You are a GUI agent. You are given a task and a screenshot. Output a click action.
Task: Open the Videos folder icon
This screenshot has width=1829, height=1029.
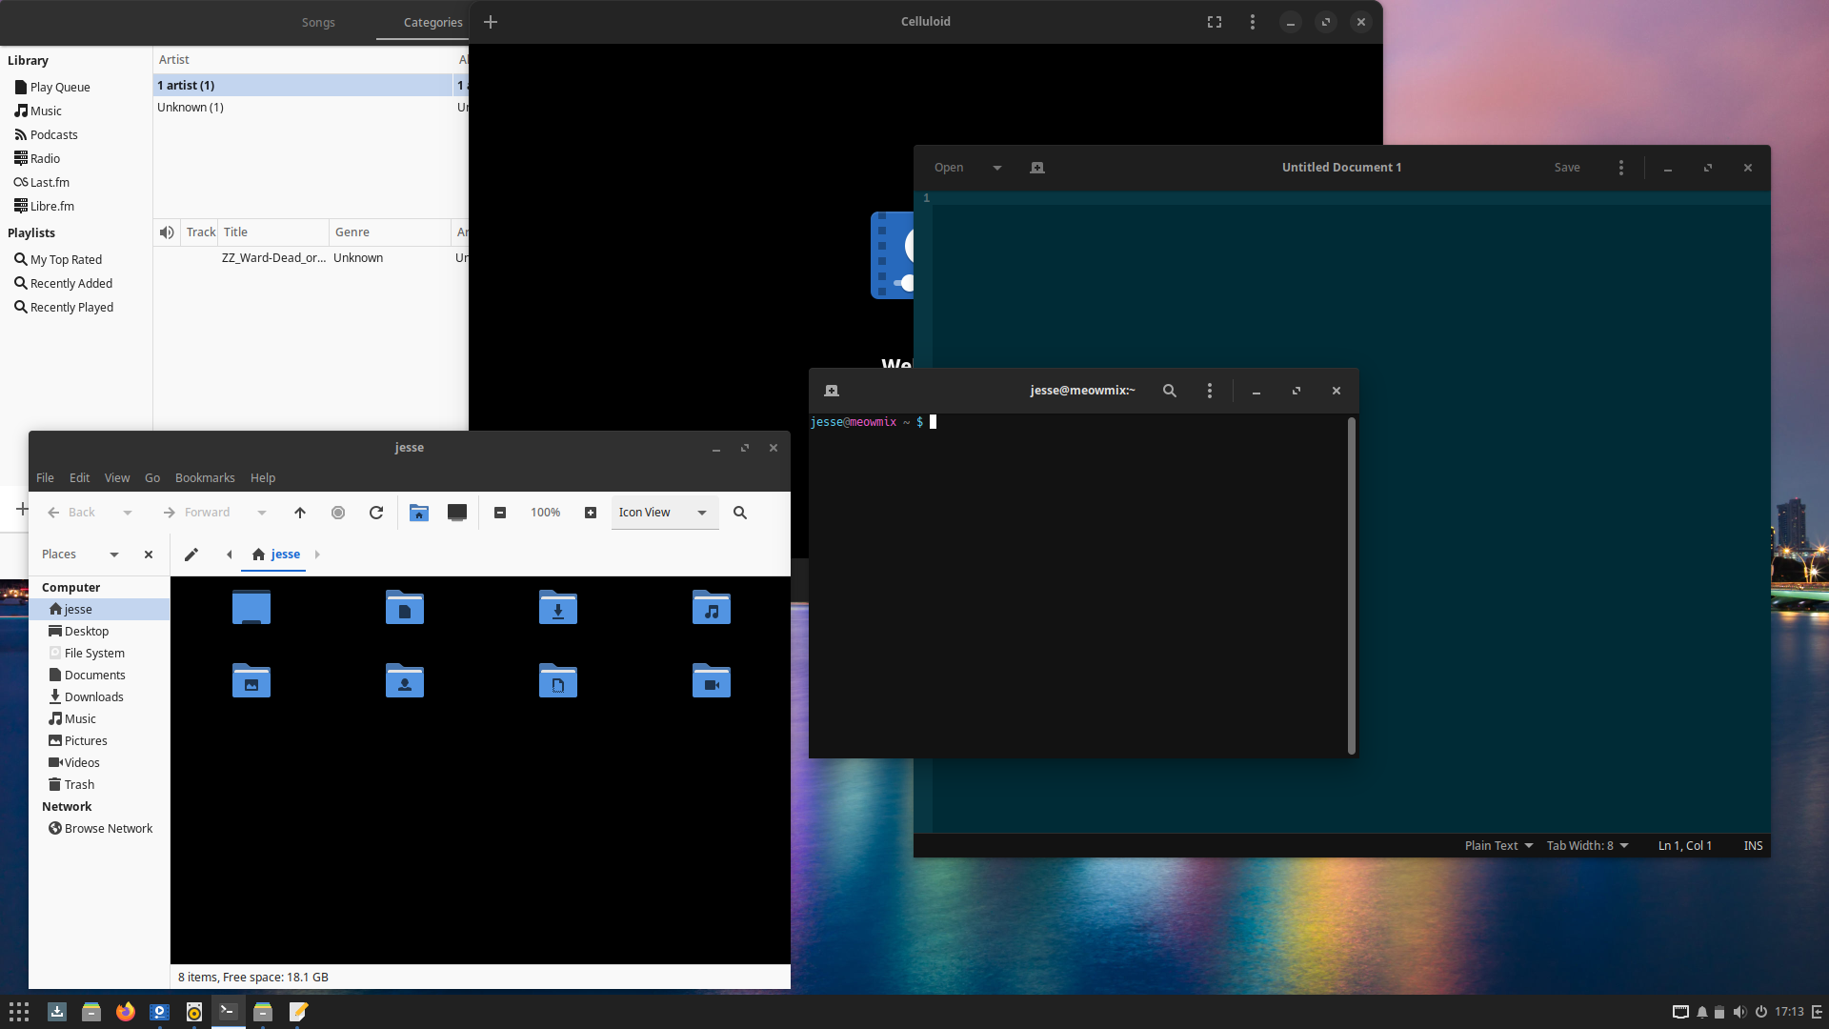click(x=712, y=680)
